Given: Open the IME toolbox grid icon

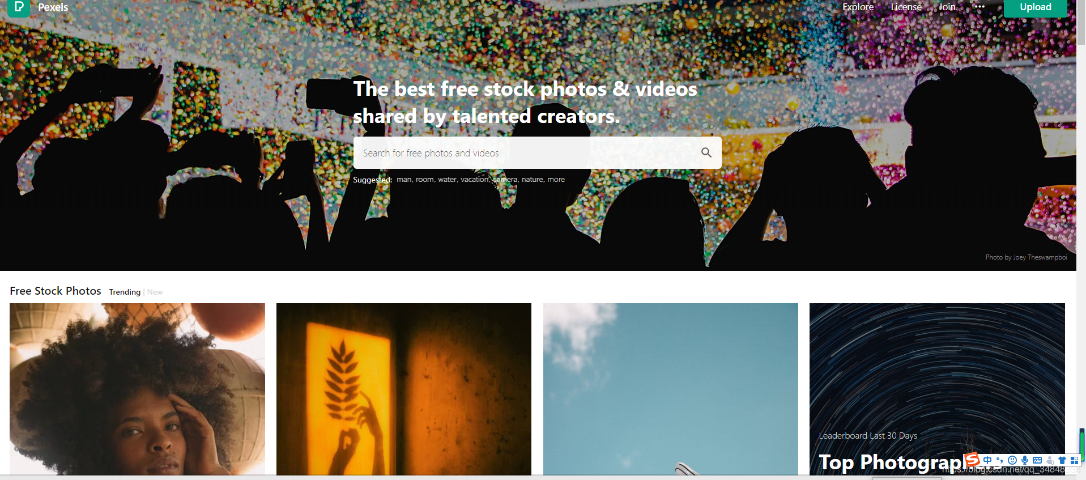Looking at the screenshot, I should pos(1074,460).
